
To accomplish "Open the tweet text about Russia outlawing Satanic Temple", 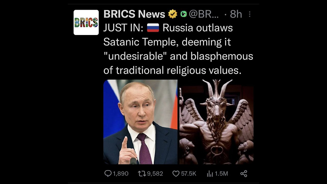I will tap(178, 49).
